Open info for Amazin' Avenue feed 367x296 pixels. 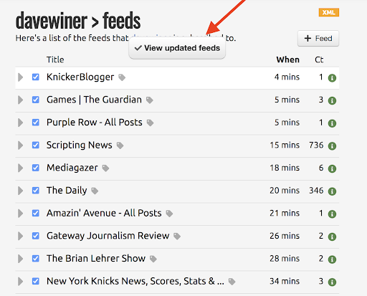pyautogui.click(x=332, y=214)
